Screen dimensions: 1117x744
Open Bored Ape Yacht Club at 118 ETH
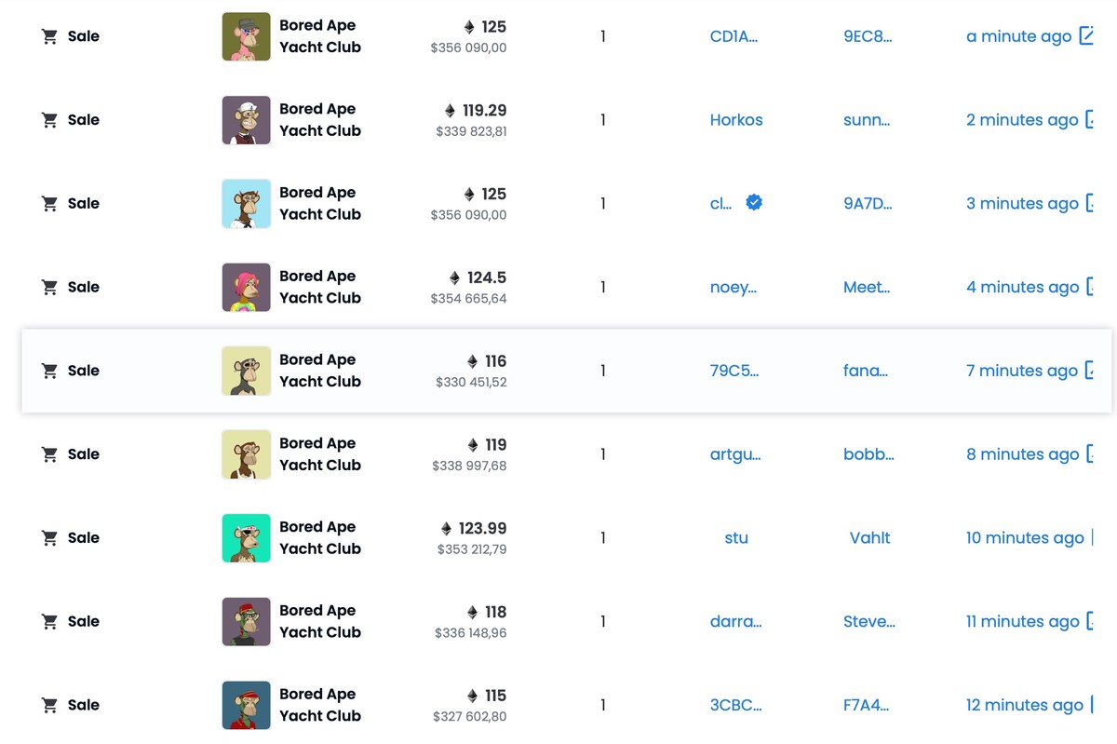point(320,621)
